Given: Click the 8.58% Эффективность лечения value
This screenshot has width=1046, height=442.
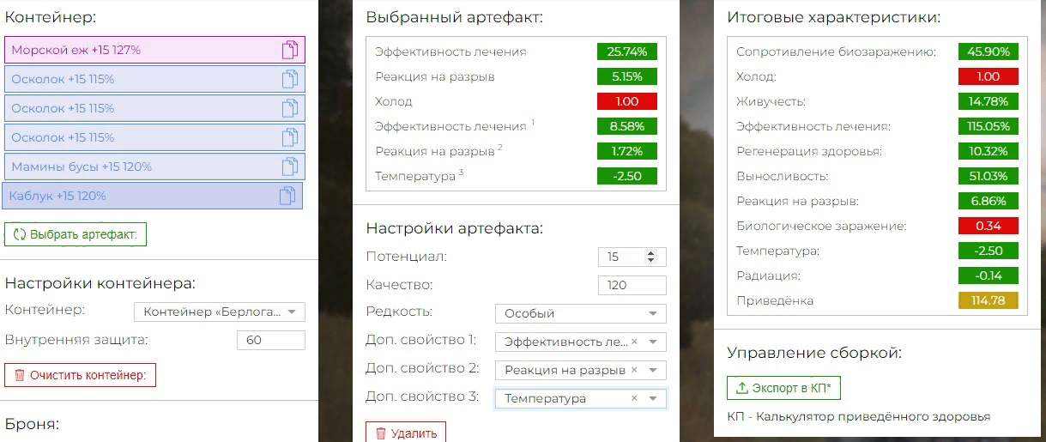Looking at the screenshot, I should (627, 126).
